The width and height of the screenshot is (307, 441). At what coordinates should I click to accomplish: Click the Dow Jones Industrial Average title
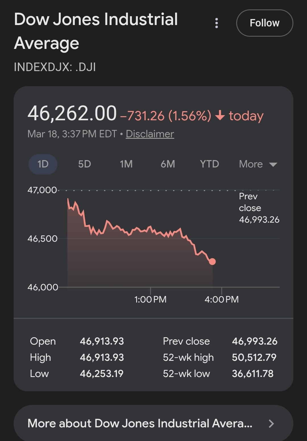click(96, 31)
